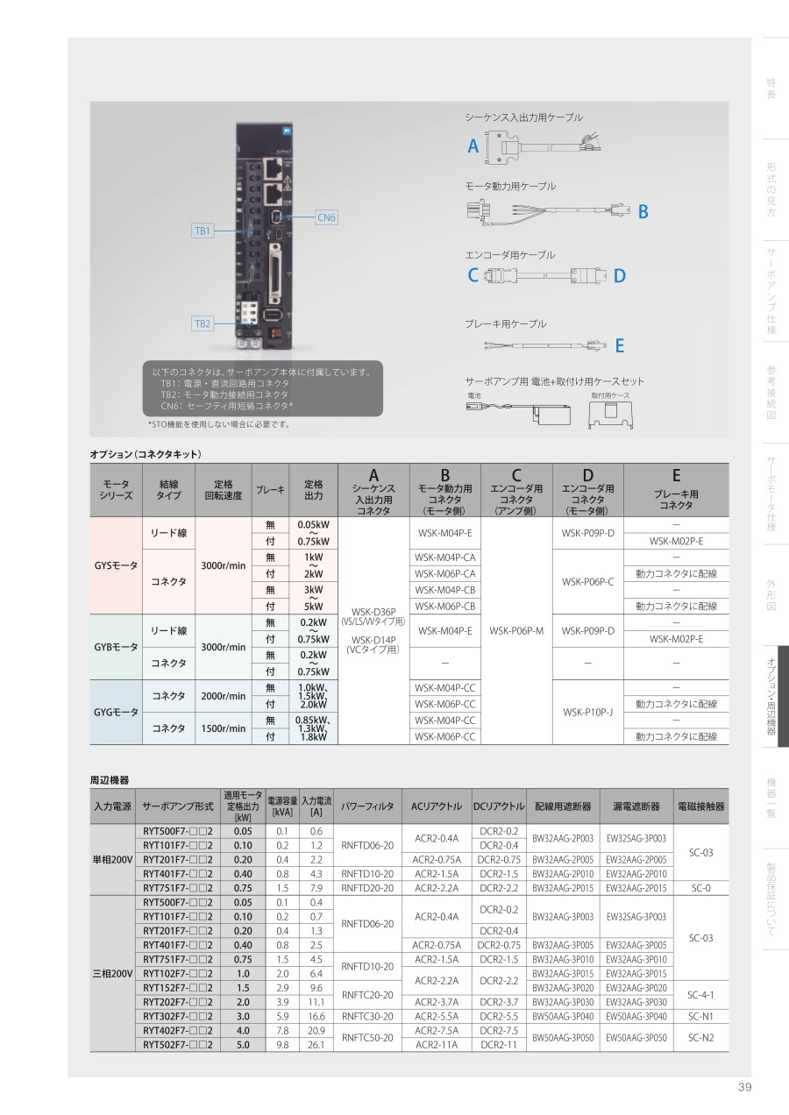The image size is (789, 1115).
Task: Click the 三相200V input power cell
Action: click(112, 974)
